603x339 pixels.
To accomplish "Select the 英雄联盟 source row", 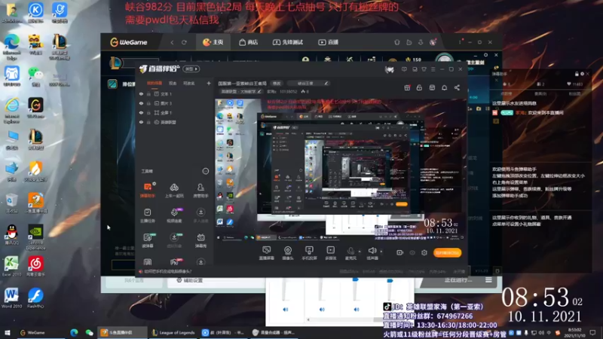I will [x=175, y=122].
